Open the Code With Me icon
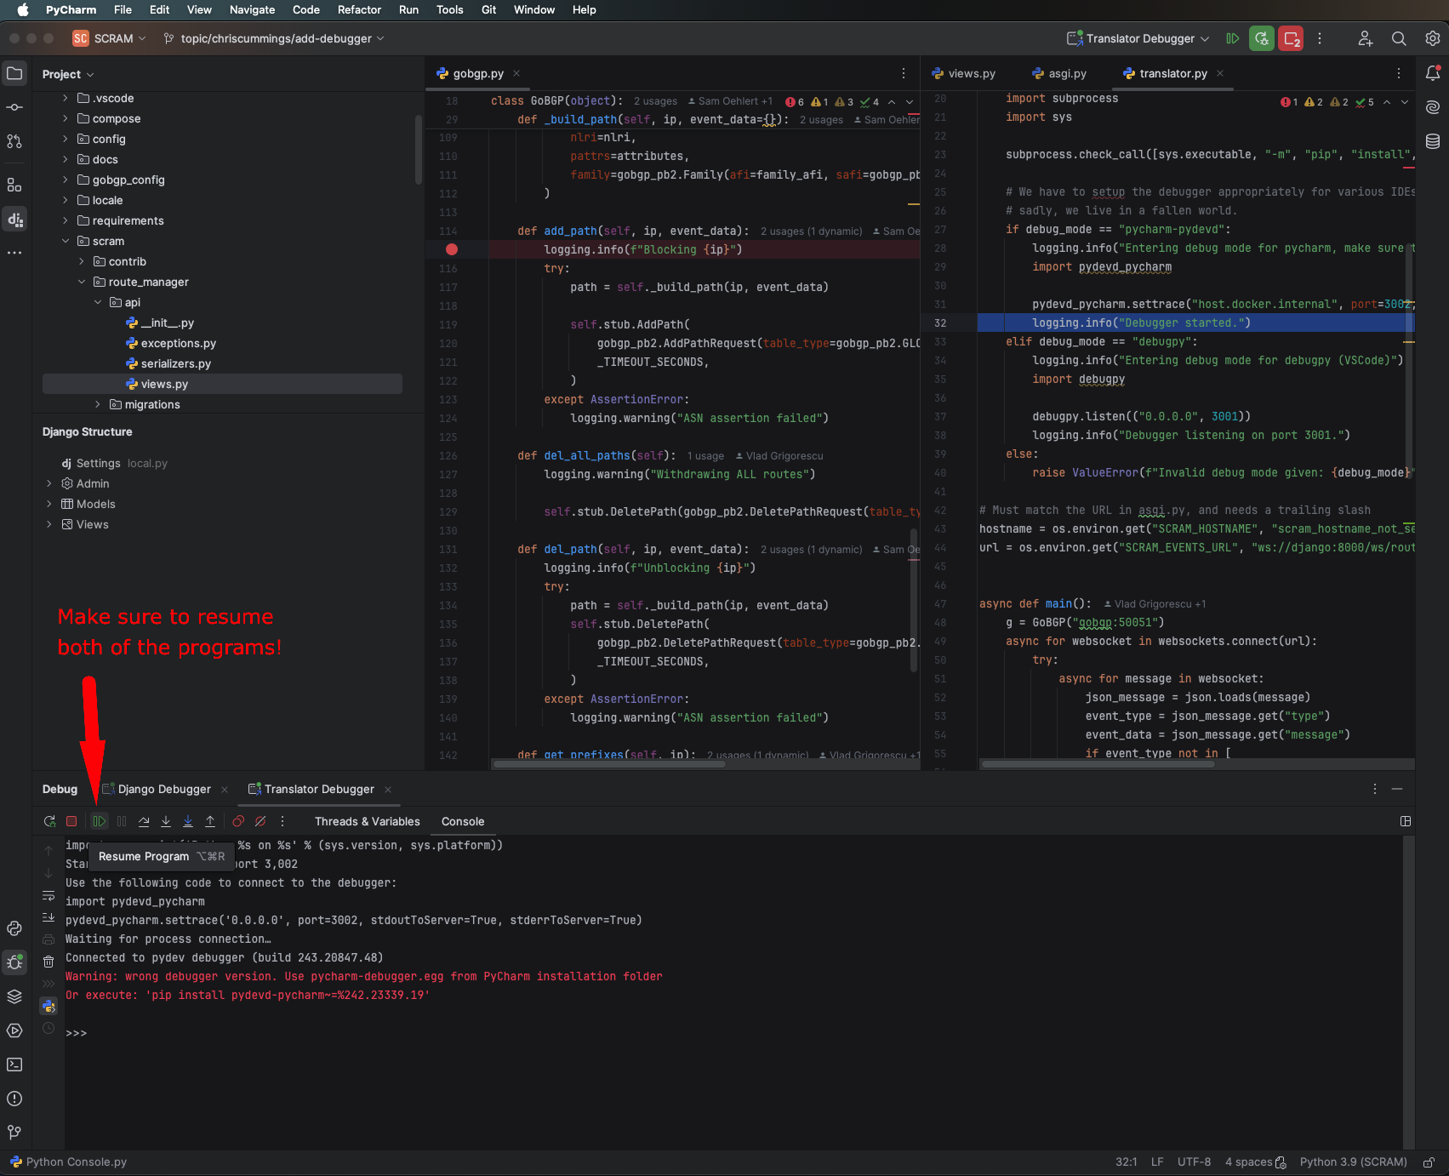This screenshot has height=1176, width=1449. click(x=1365, y=38)
